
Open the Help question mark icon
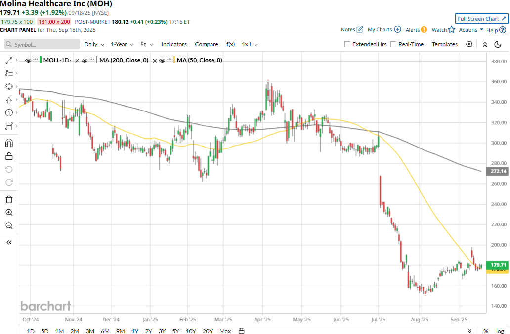point(503,30)
